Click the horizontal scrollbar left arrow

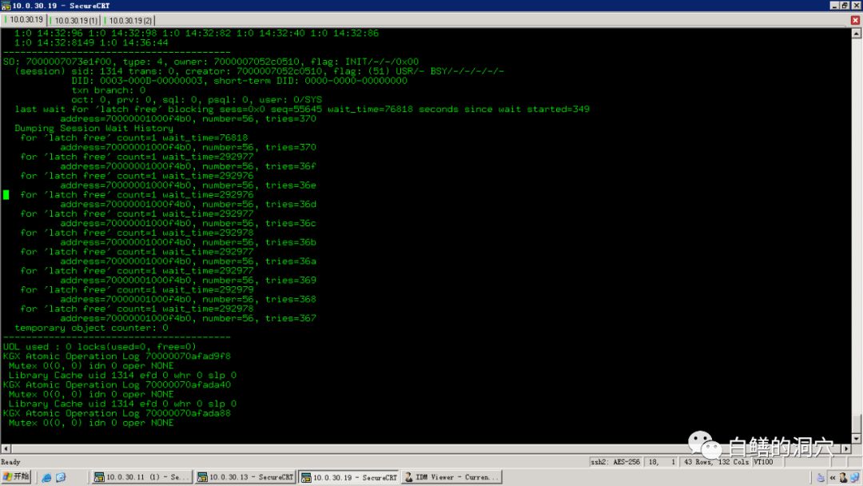coord(6,449)
